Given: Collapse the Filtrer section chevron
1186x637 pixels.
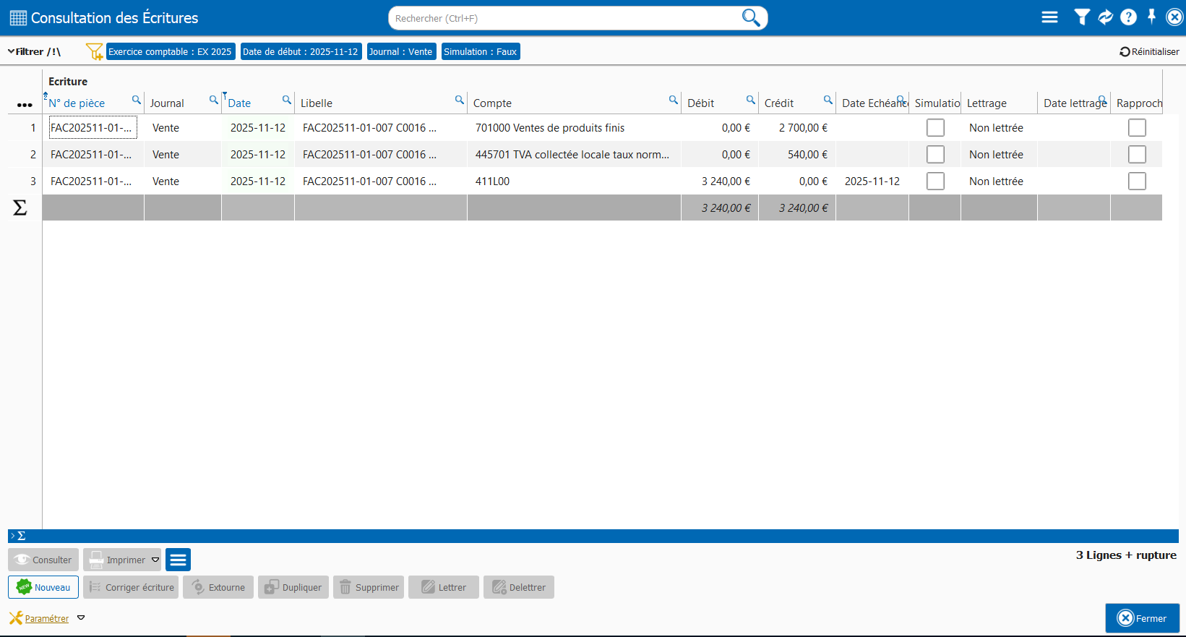Looking at the screenshot, I should click(x=11, y=51).
